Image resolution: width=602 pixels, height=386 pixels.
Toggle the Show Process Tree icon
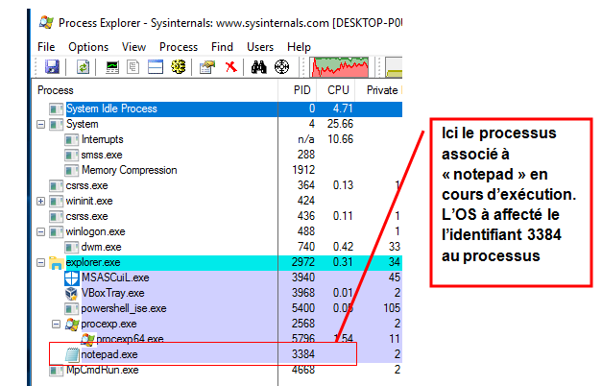click(x=134, y=66)
